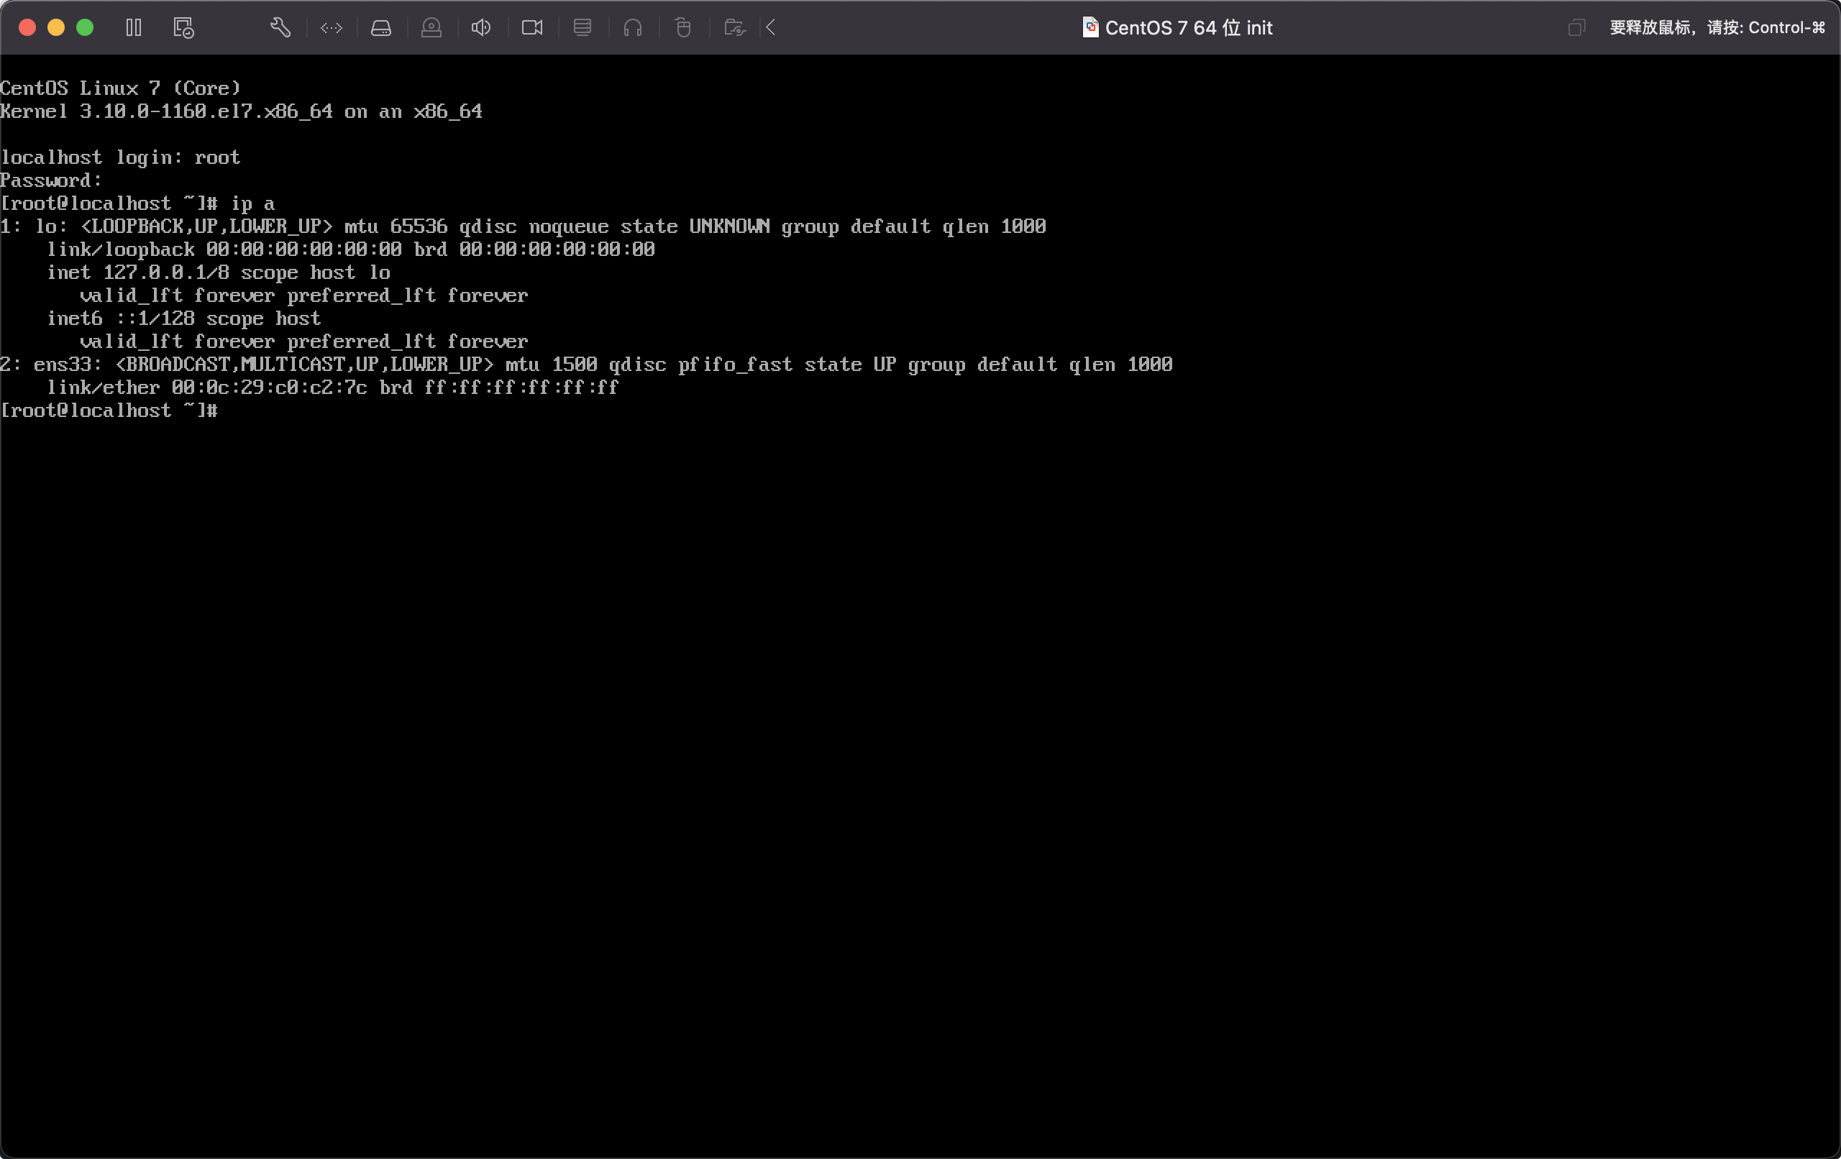Click the network adapter icon
Screen dimensions: 1841x1159
(x=331, y=27)
